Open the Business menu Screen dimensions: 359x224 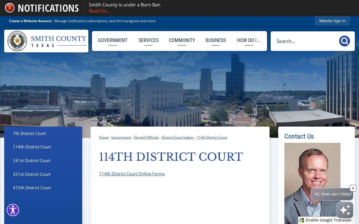tap(216, 40)
